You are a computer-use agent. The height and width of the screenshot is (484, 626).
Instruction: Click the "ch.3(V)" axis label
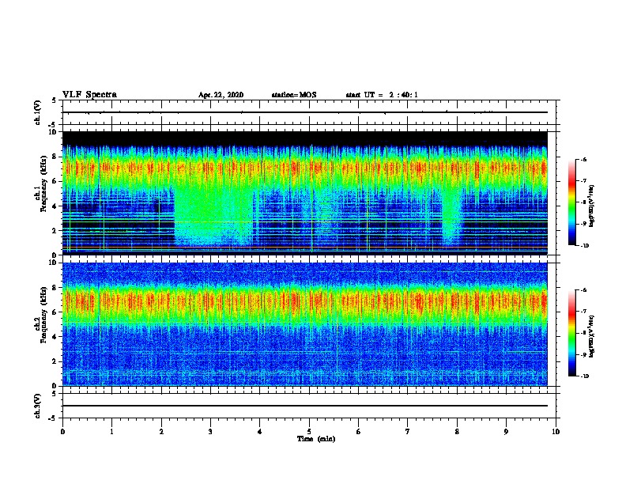click(x=38, y=406)
